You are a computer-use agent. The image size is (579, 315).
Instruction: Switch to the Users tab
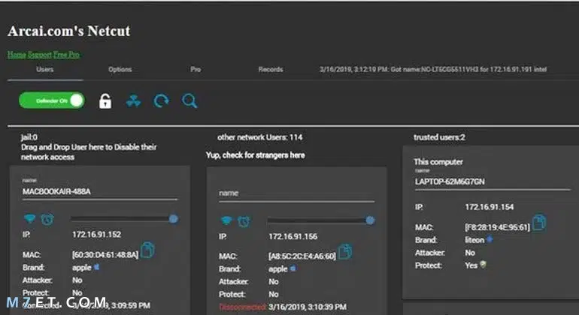45,70
